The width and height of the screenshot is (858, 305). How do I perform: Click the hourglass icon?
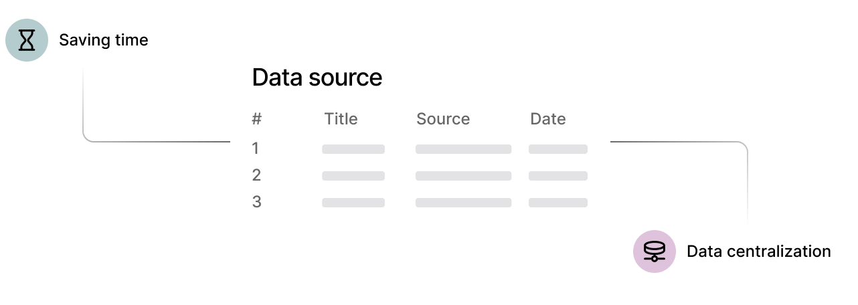pos(27,40)
